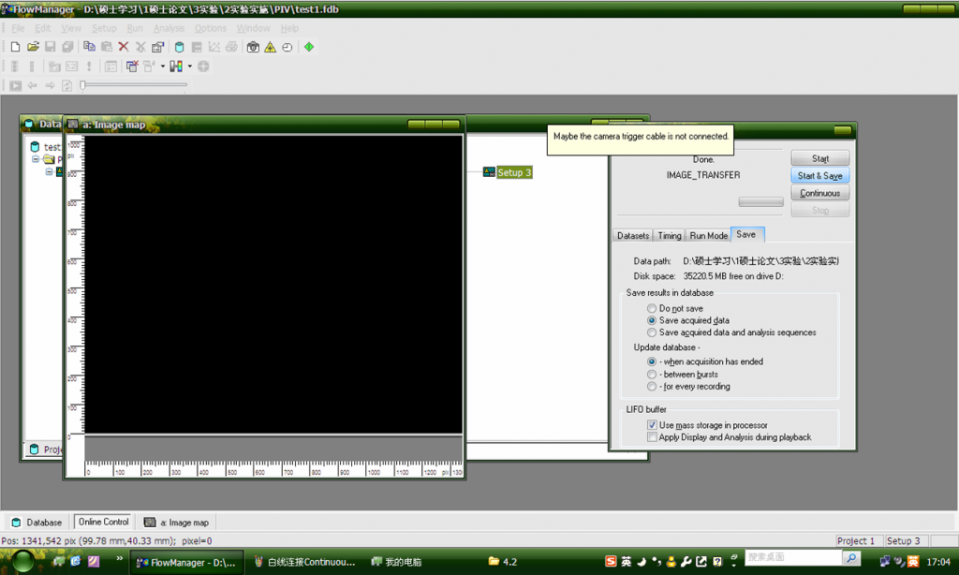The height and width of the screenshot is (575, 959).
Task: Click the New document toolbar icon
Action: click(x=15, y=47)
